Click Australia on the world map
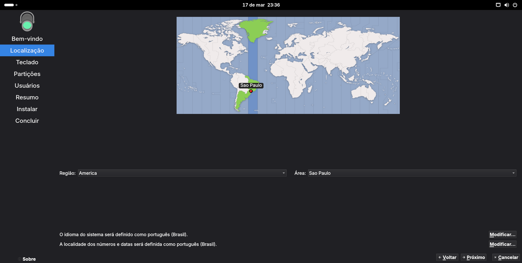This screenshot has width=522, height=263. pyautogui.click(x=363, y=93)
